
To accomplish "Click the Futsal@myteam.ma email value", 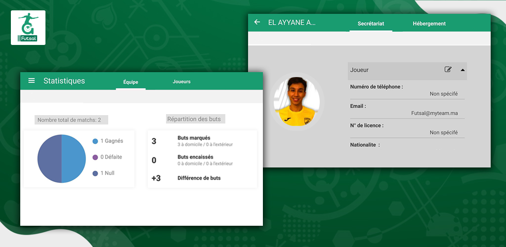I will tap(434, 113).
